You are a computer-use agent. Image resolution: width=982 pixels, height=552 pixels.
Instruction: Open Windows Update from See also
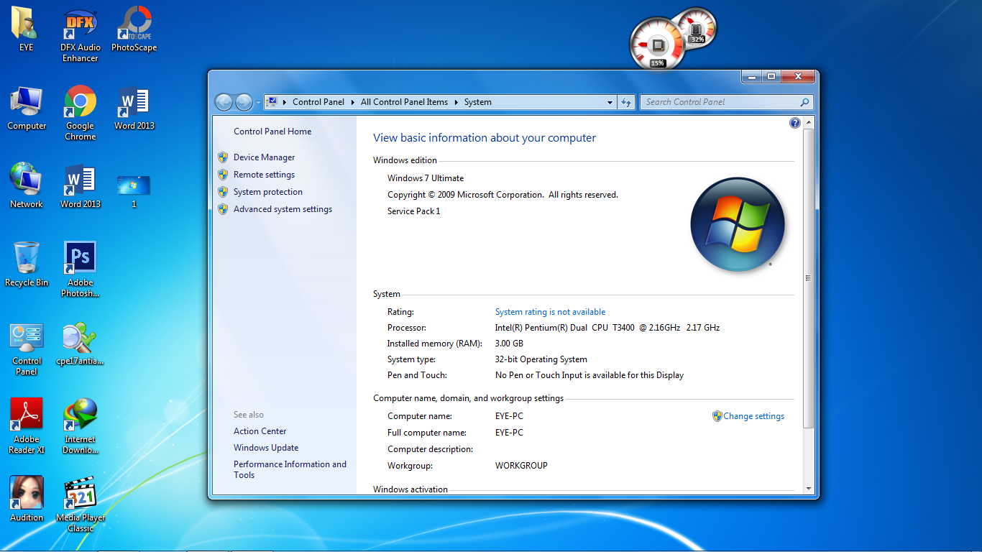coord(266,448)
